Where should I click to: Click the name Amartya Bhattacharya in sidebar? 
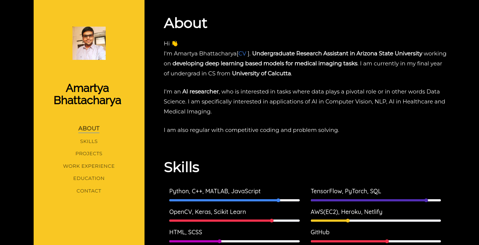[87, 94]
